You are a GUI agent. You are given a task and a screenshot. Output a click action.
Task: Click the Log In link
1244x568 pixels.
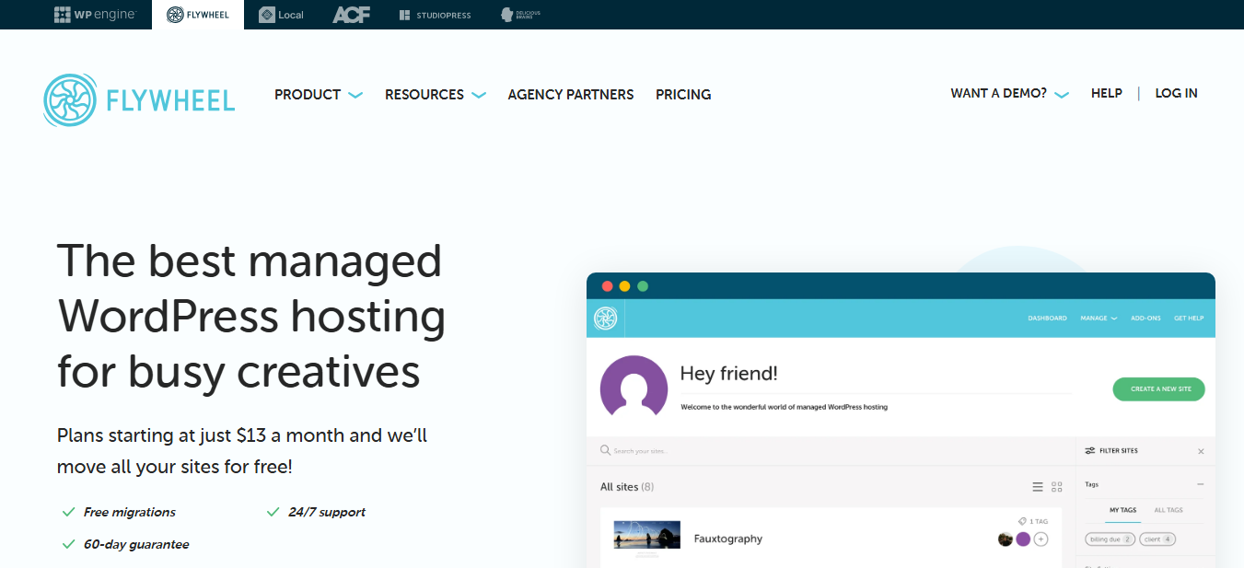1177,93
